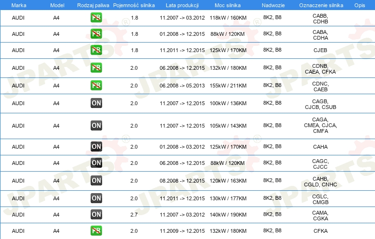
Task: Click petrol icon in last CFKA row
Action: click(96, 231)
